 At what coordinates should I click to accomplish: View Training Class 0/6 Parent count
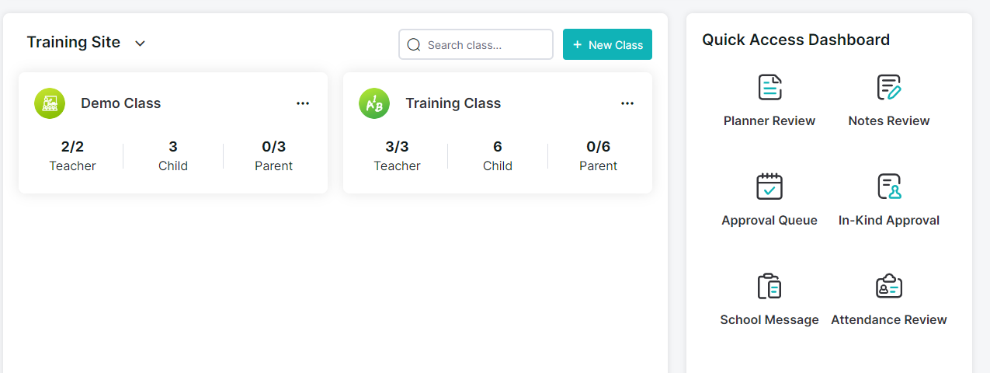(599, 155)
